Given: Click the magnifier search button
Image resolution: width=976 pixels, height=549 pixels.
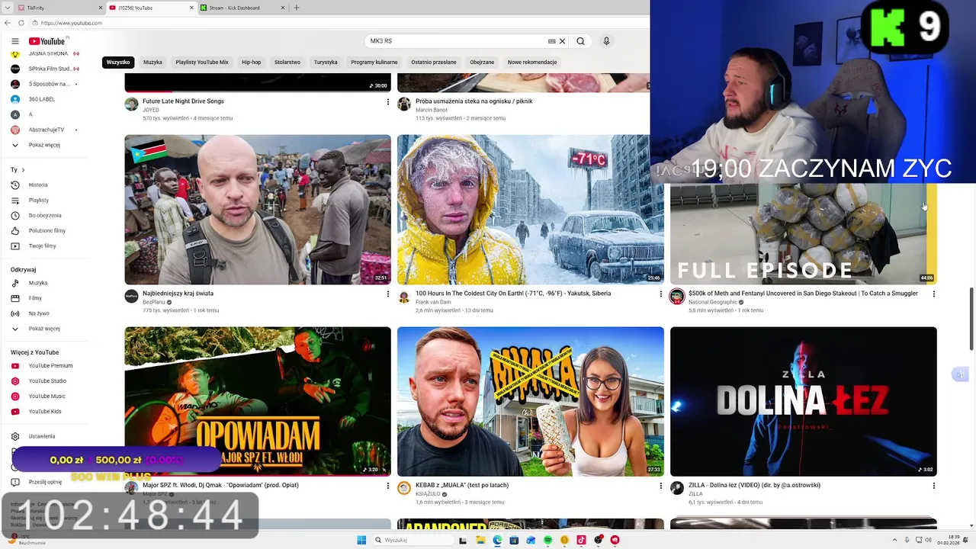Looking at the screenshot, I should coord(580,41).
